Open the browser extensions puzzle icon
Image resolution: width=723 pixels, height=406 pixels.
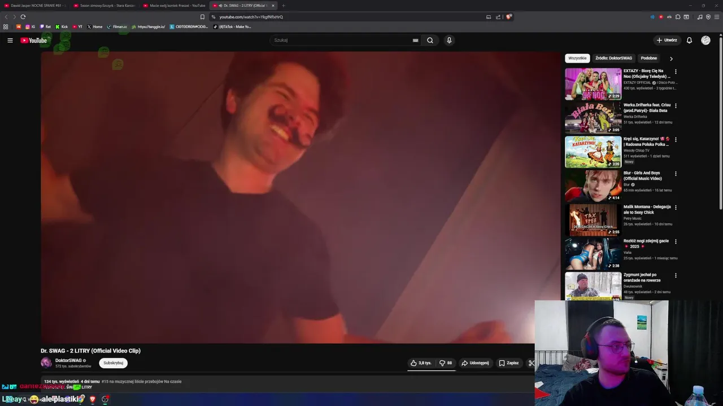click(x=678, y=17)
